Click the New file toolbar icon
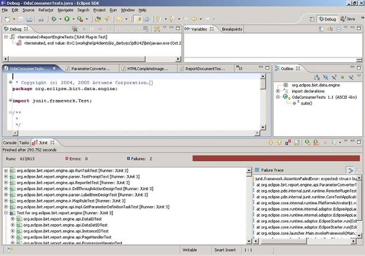 pos(8,19)
